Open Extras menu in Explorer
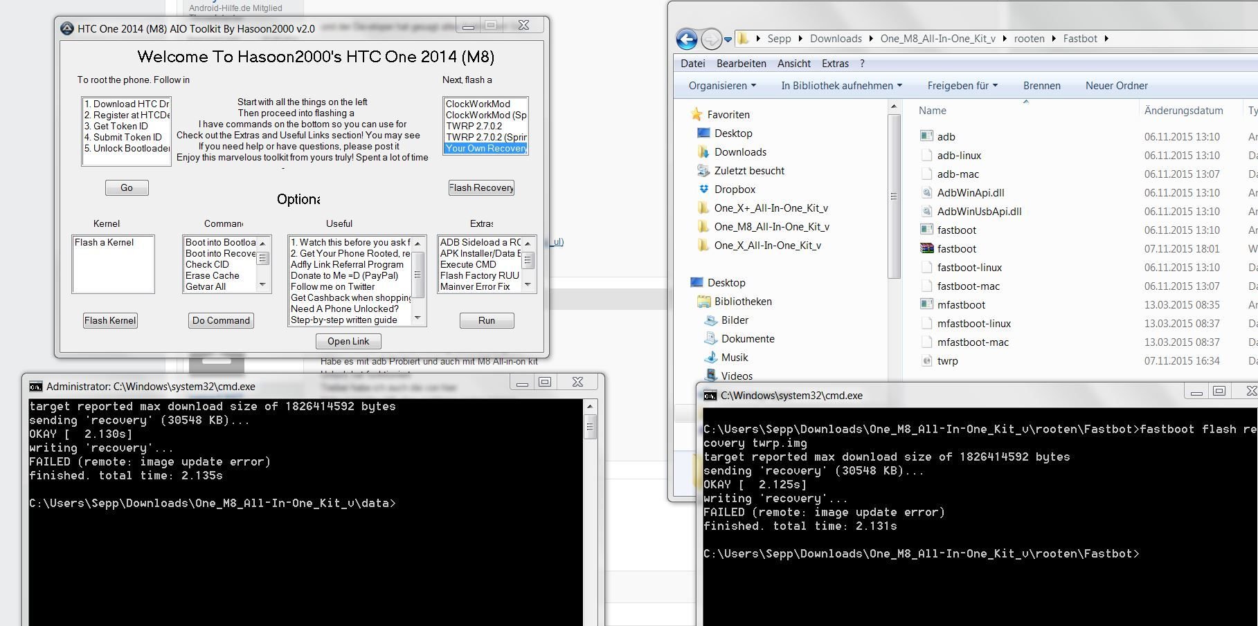 point(835,63)
